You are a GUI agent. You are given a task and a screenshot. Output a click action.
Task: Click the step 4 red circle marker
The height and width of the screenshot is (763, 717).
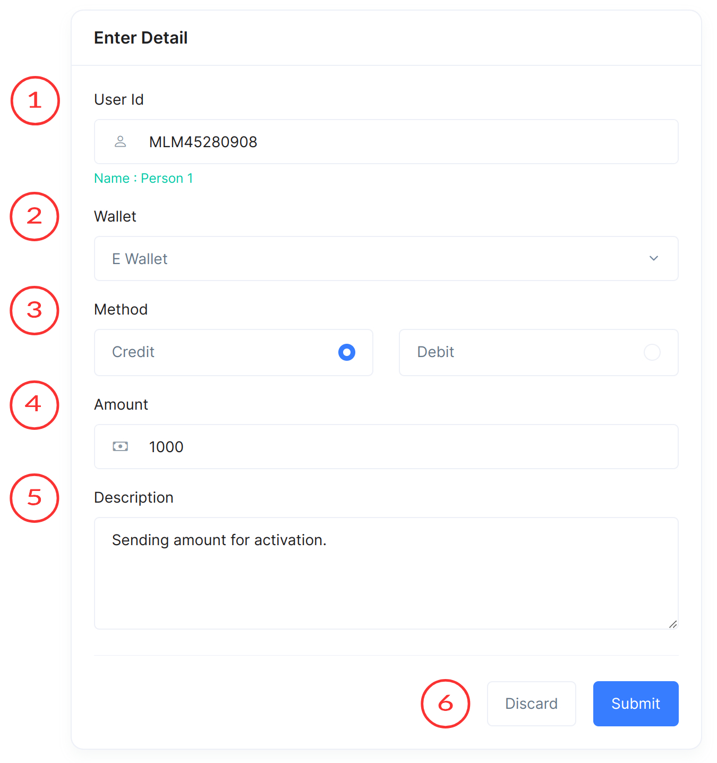tap(35, 404)
